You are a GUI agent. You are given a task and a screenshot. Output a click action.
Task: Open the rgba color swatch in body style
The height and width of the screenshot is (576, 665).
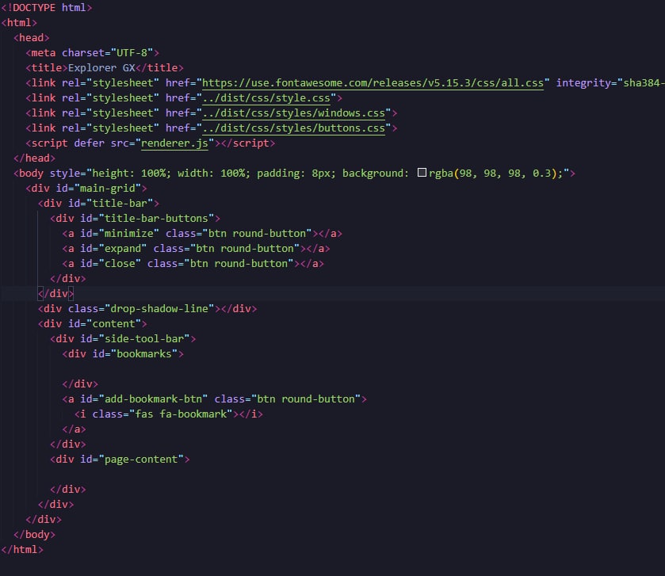pyautogui.click(x=422, y=173)
